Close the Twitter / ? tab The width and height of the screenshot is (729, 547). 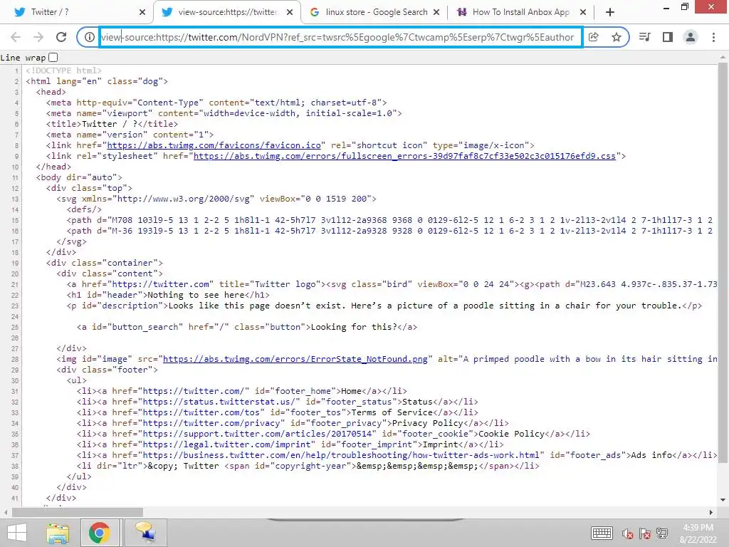tap(142, 13)
